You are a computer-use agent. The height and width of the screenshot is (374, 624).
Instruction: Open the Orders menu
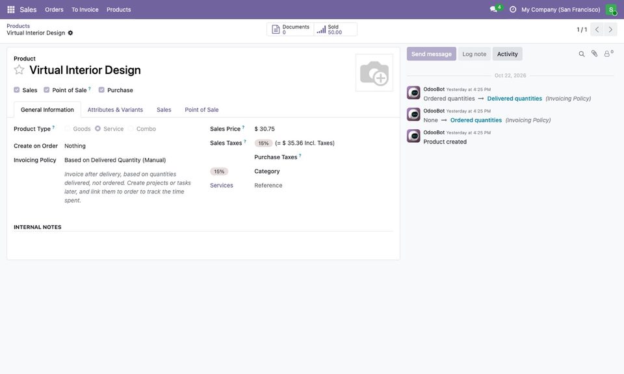[x=54, y=10]
